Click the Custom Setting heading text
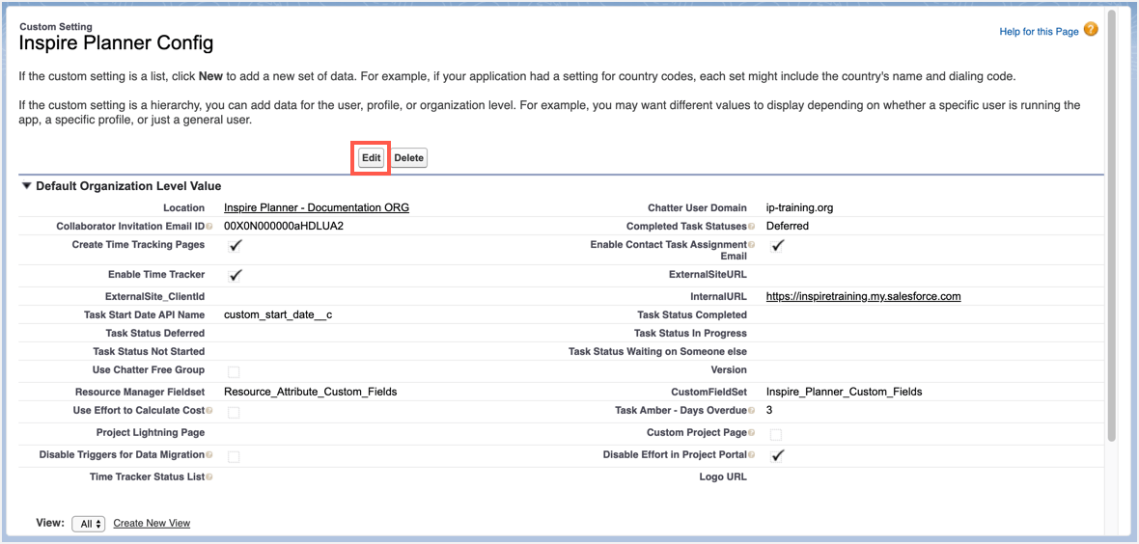 click(x=56, y=27)
